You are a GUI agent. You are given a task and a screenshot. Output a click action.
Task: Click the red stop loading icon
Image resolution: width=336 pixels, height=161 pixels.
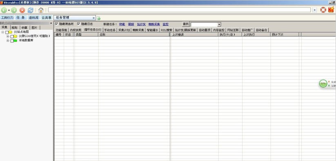coord(22,10)
